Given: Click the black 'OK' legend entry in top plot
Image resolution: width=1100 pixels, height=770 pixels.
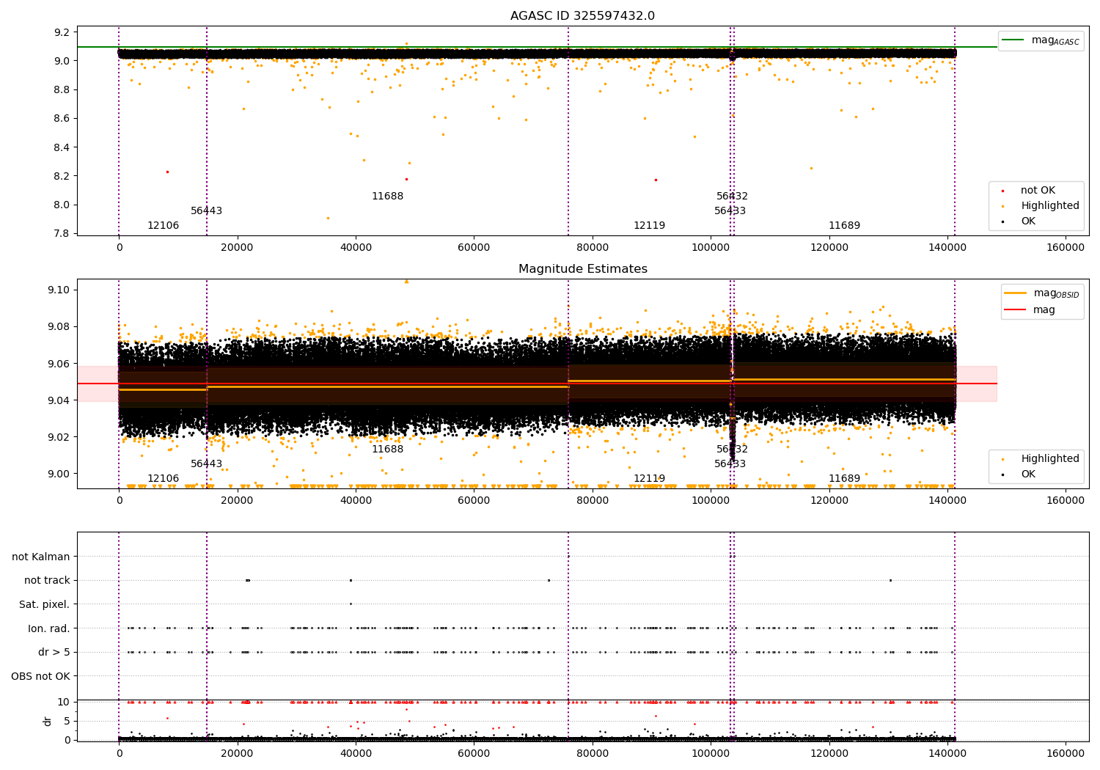Looking at the screenshot, I should pos(1035,221).
